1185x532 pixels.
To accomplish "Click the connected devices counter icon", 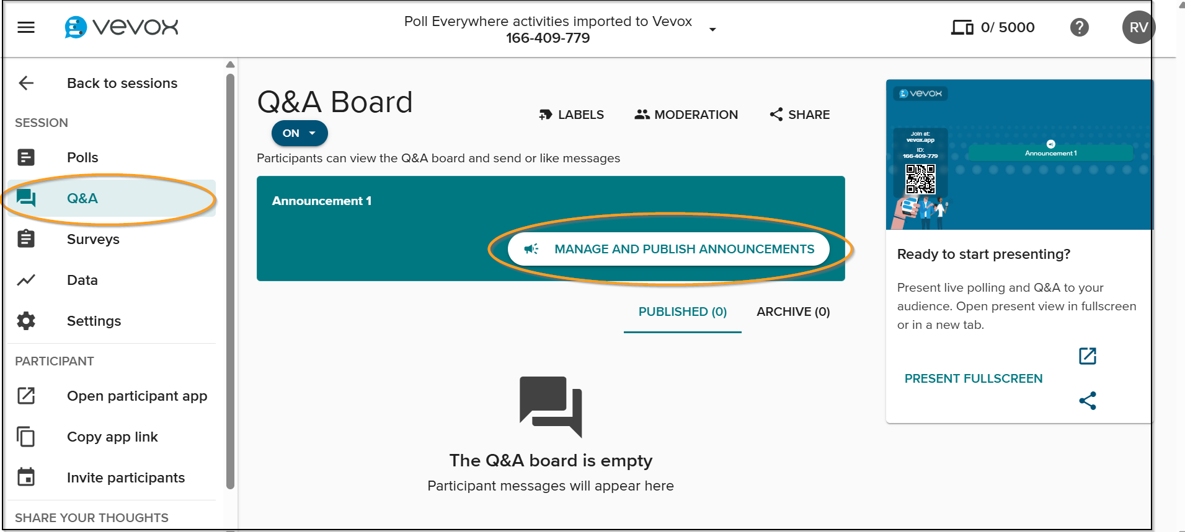I will point(962,27).
